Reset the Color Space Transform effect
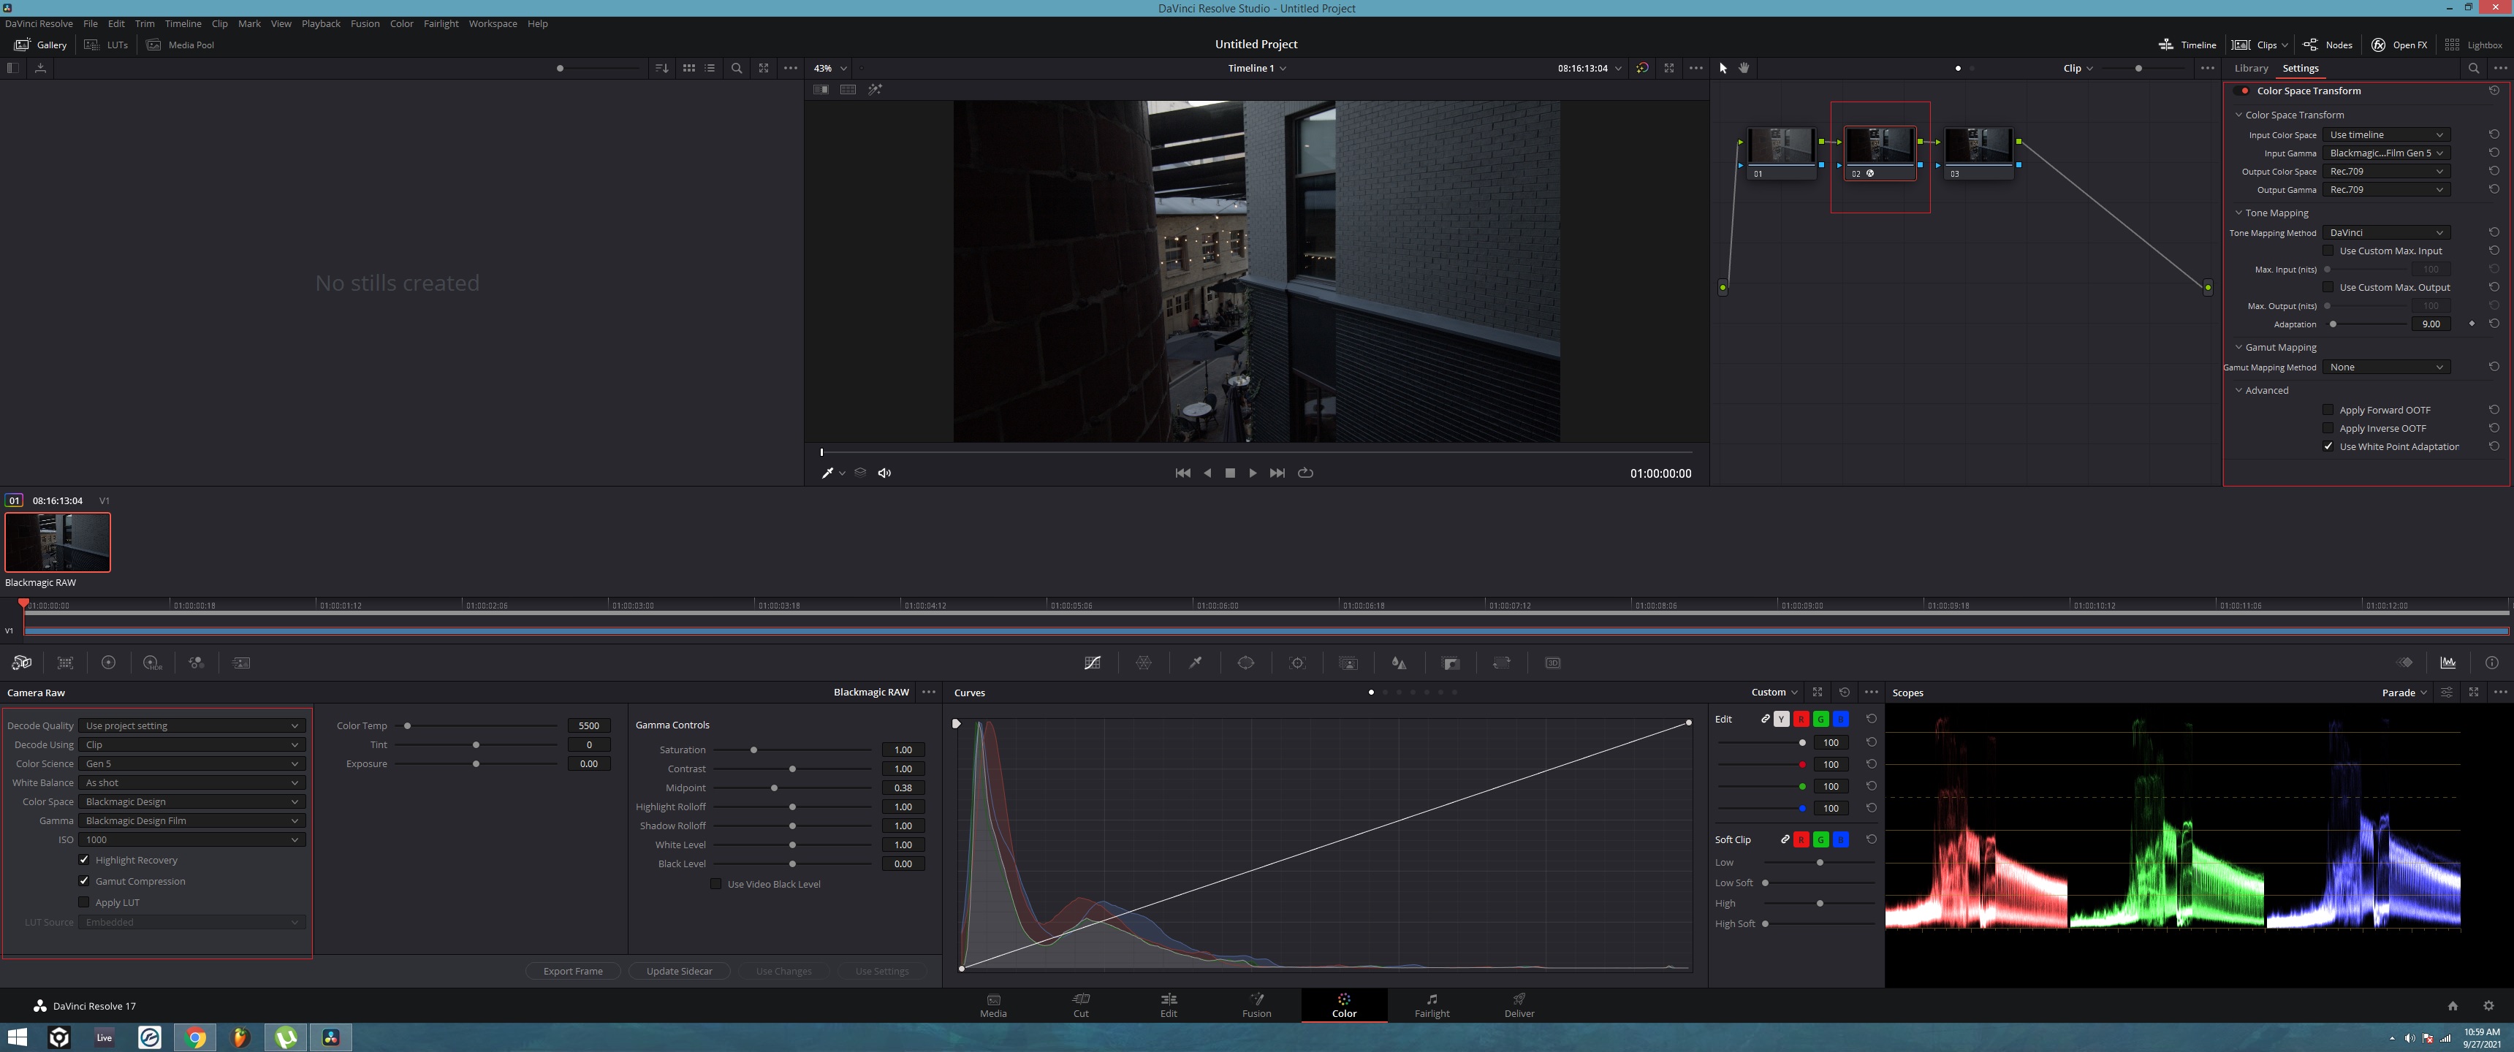The width and height of the screenshot is (2514, 1052). tap(2494, 91)
